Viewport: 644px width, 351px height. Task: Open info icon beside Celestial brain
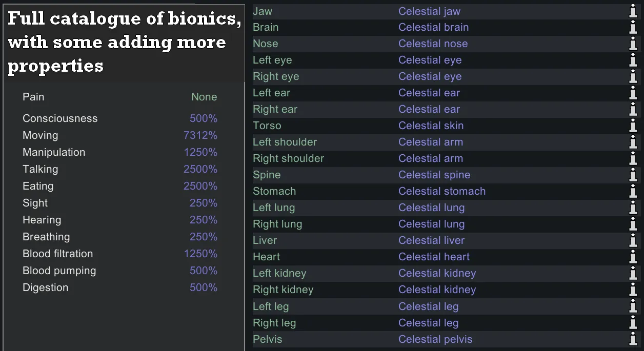click(x=633, y=28)
